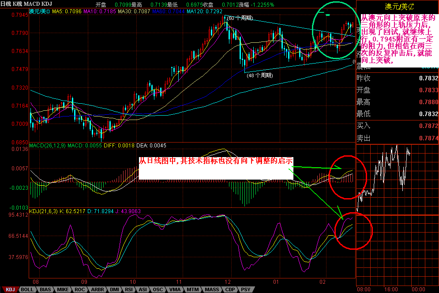Viewport: 439px width, 293px height.
Task: Open the VMA indicator tab
Action: click(x=176, y=289)
